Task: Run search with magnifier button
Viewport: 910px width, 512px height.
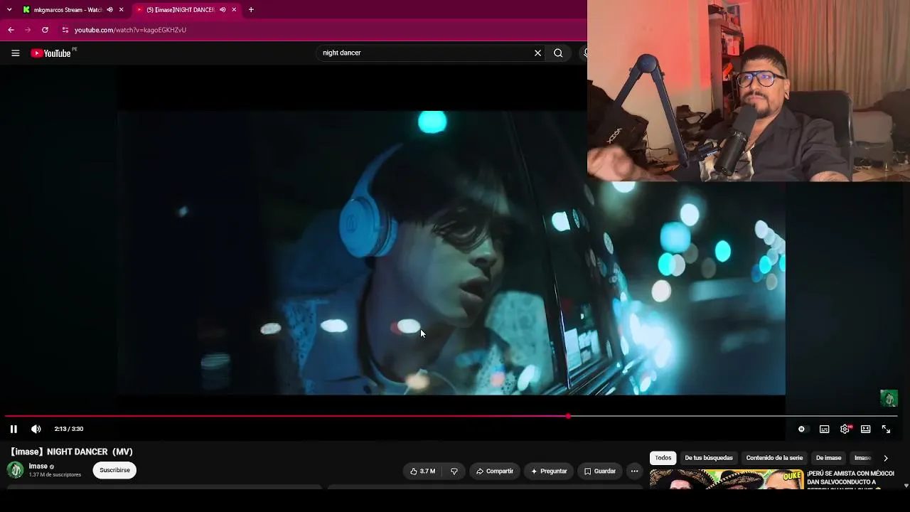Action: tap(558, 53)
